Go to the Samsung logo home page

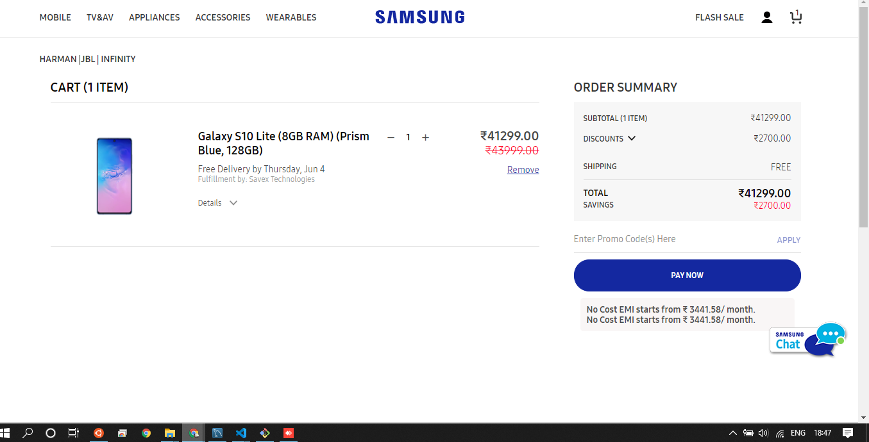[x=420, y=17]
